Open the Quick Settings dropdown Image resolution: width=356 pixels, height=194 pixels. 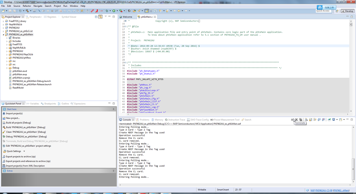coord(24,151)
